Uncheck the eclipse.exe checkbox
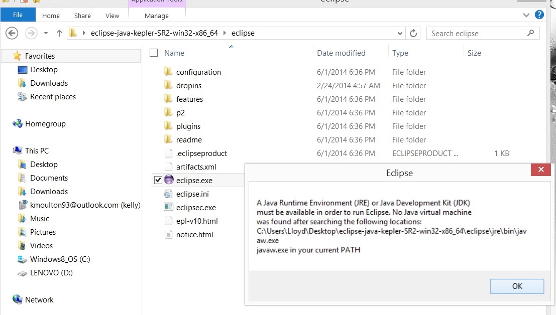The width and height of the screenshot is (556, 315). pos(158,180)
